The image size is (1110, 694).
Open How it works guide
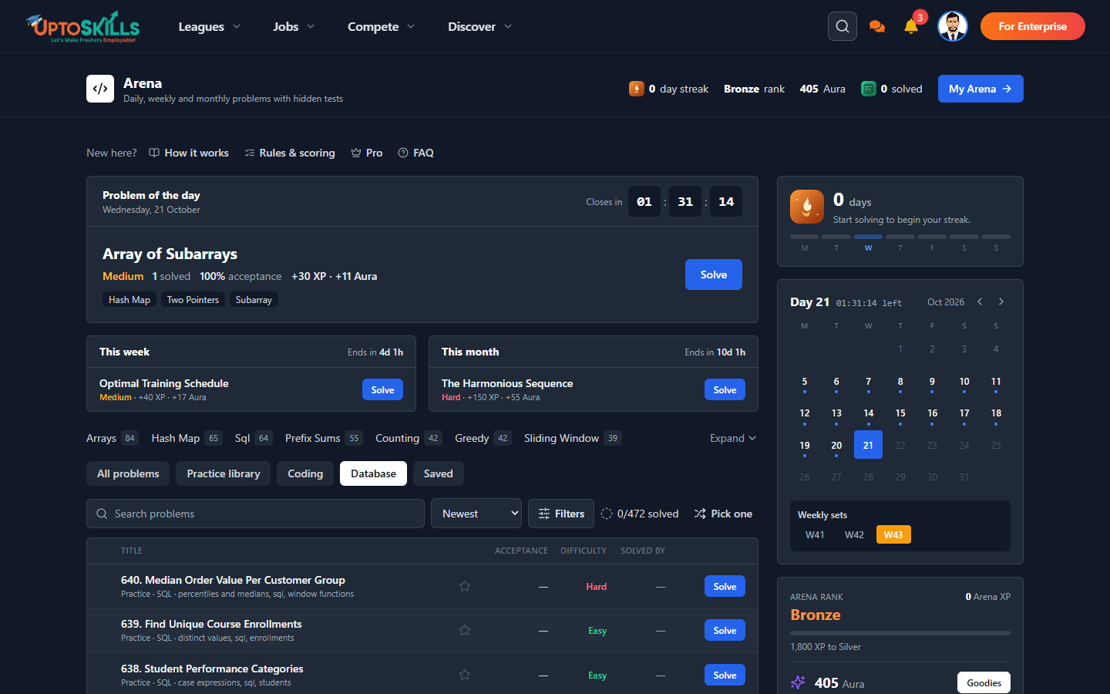pyautogui.click(x=189, y=153)
